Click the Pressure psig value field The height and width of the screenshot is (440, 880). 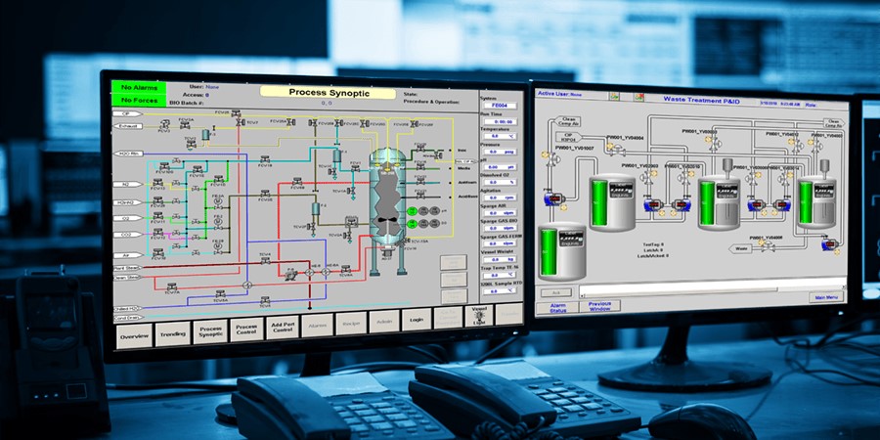[500, 152]
